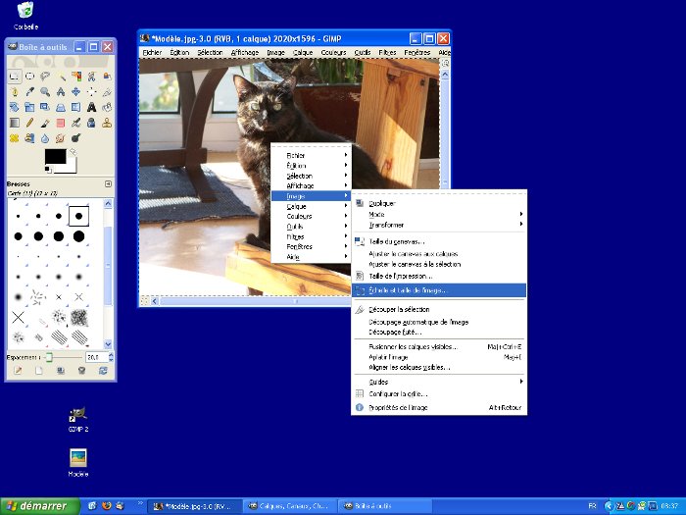The height and width of the screenshot is (515, 686).
Task: Open Couleurs in the image window menu bar
Action: pos(333,53)
